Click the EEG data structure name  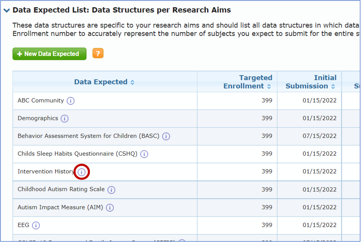pyautogui.click(x=23, y=225)
